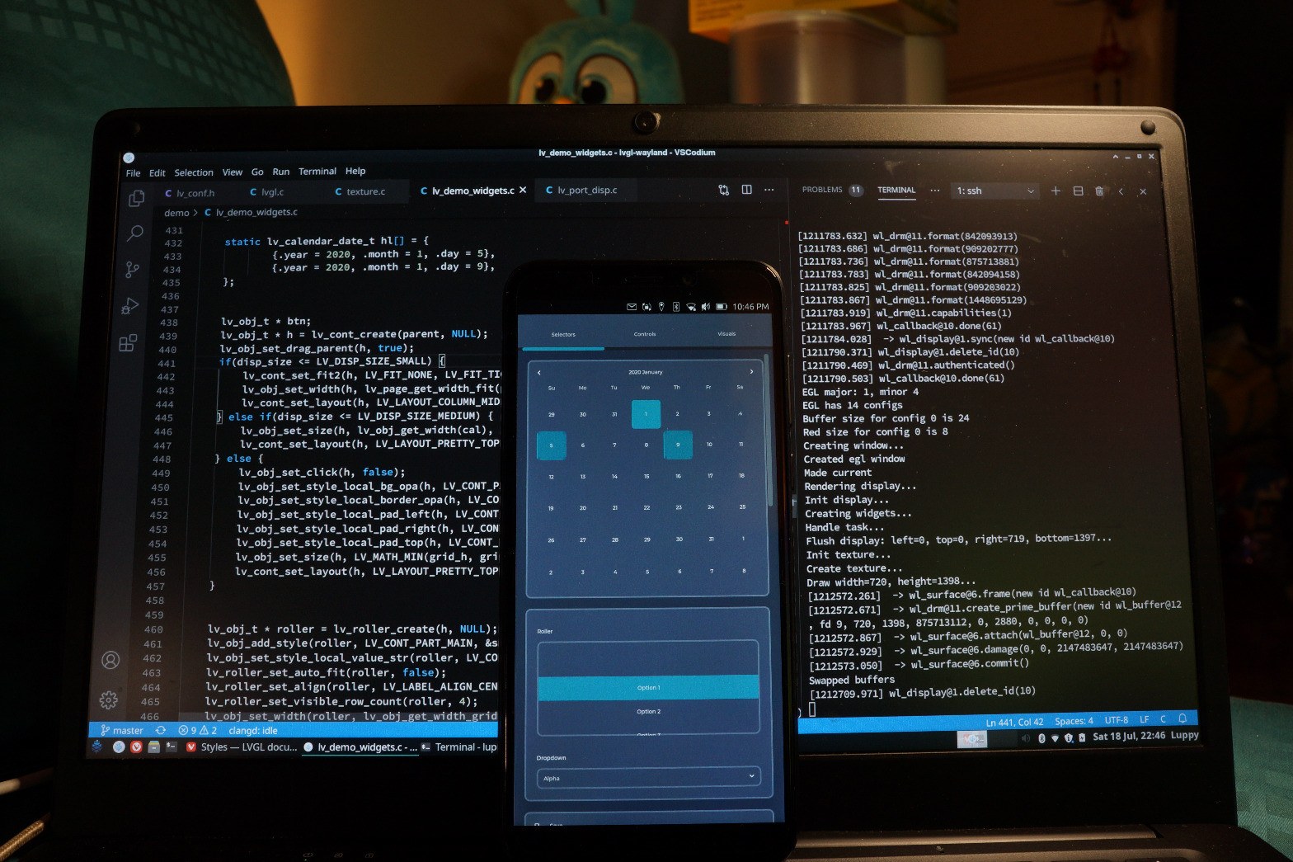The height and width of the screenshot is (862, 1293).
Task: Open the Search view in activity bar
Action: coord(134,234)
